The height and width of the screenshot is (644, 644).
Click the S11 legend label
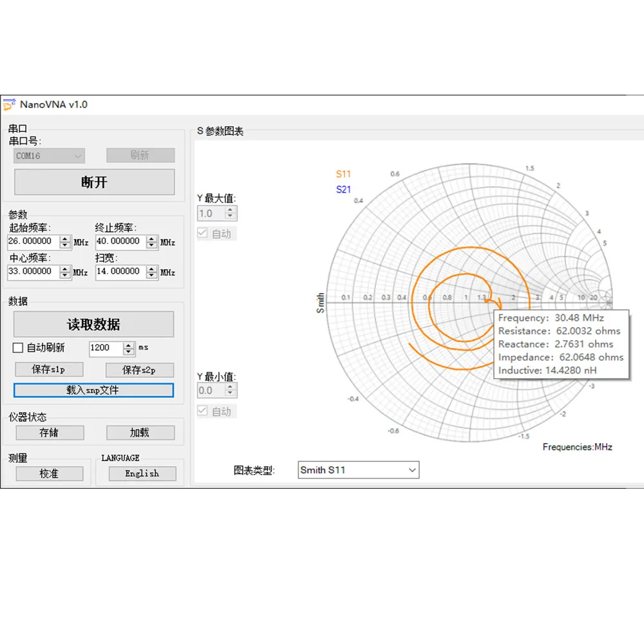pos(343,174)
